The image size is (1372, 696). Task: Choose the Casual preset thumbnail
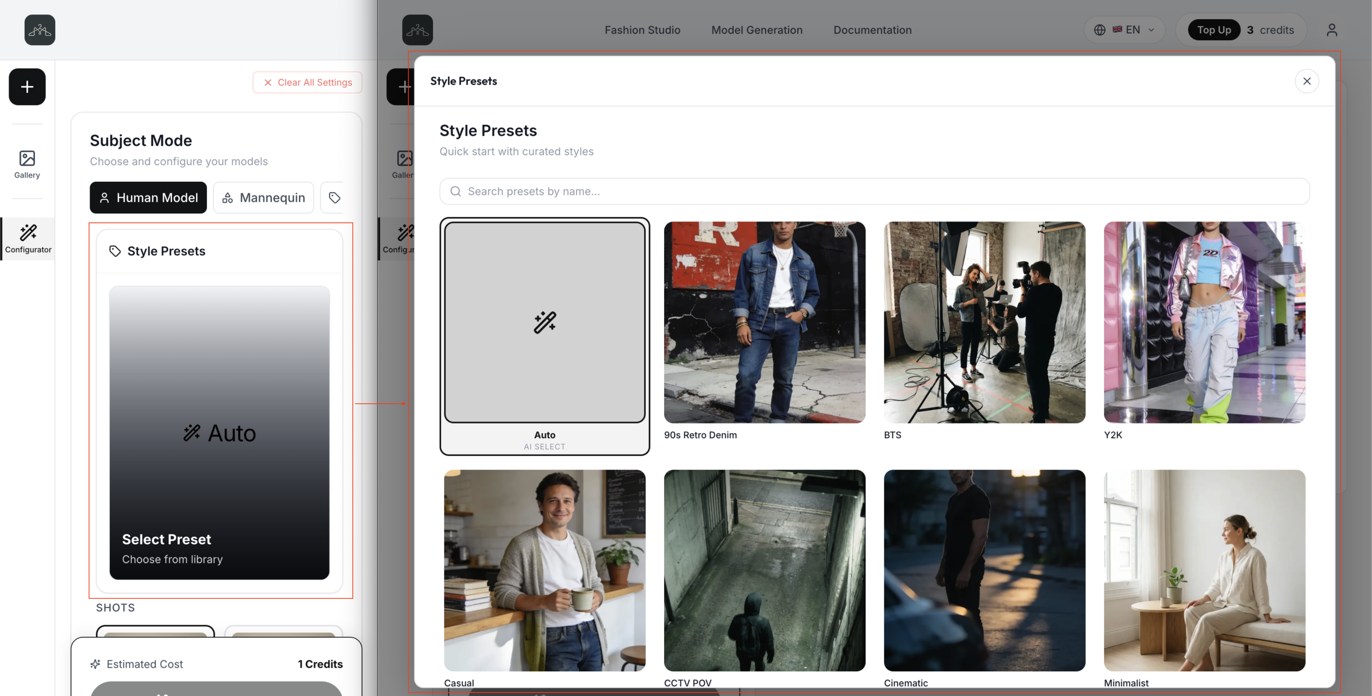pos(545,571)
